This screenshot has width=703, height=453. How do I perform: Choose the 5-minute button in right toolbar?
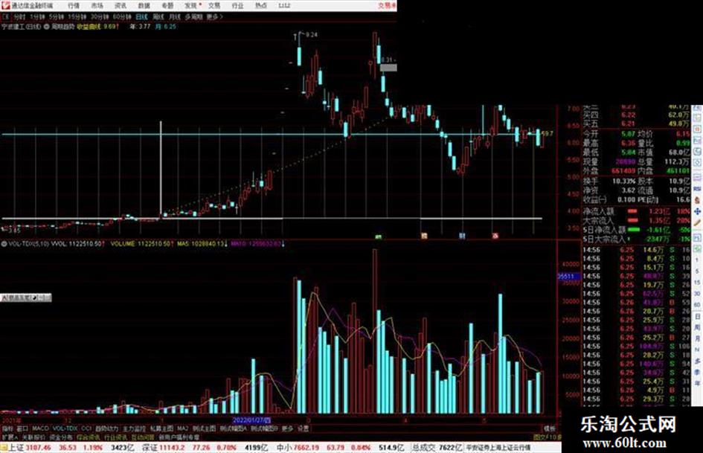point(697,272)
